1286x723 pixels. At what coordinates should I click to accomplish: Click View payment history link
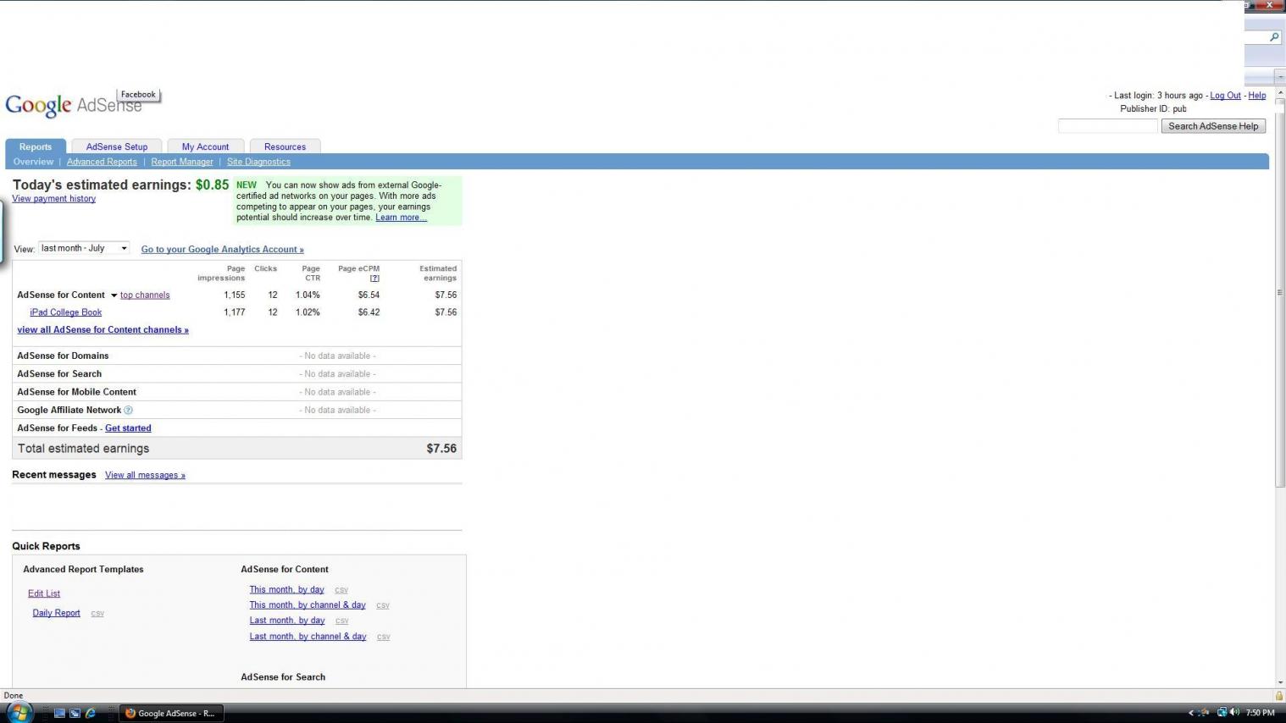[53, 199]
